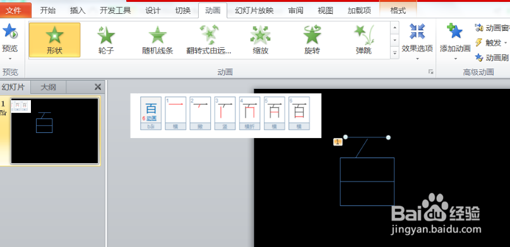Click the 百 bǎi character card

click(151, 113)
